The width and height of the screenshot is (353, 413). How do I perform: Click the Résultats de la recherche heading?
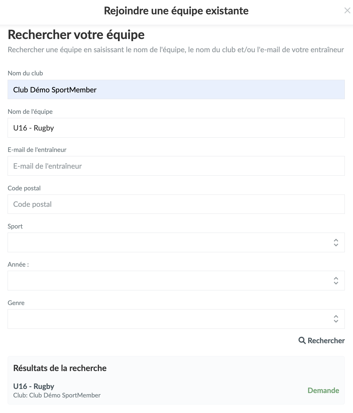tap(60, 368)
